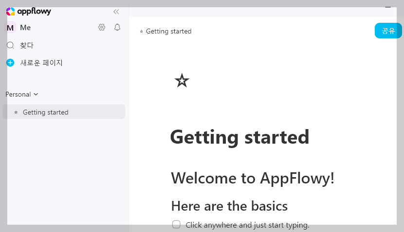Expand the Personal section dropdown
The height and width of the screenshot is (232, 404).
[x=22, y=94]
